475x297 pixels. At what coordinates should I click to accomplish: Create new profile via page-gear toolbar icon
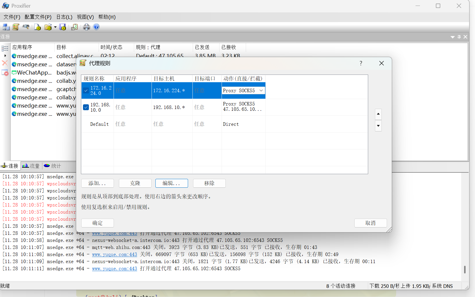tap(37, 27)
